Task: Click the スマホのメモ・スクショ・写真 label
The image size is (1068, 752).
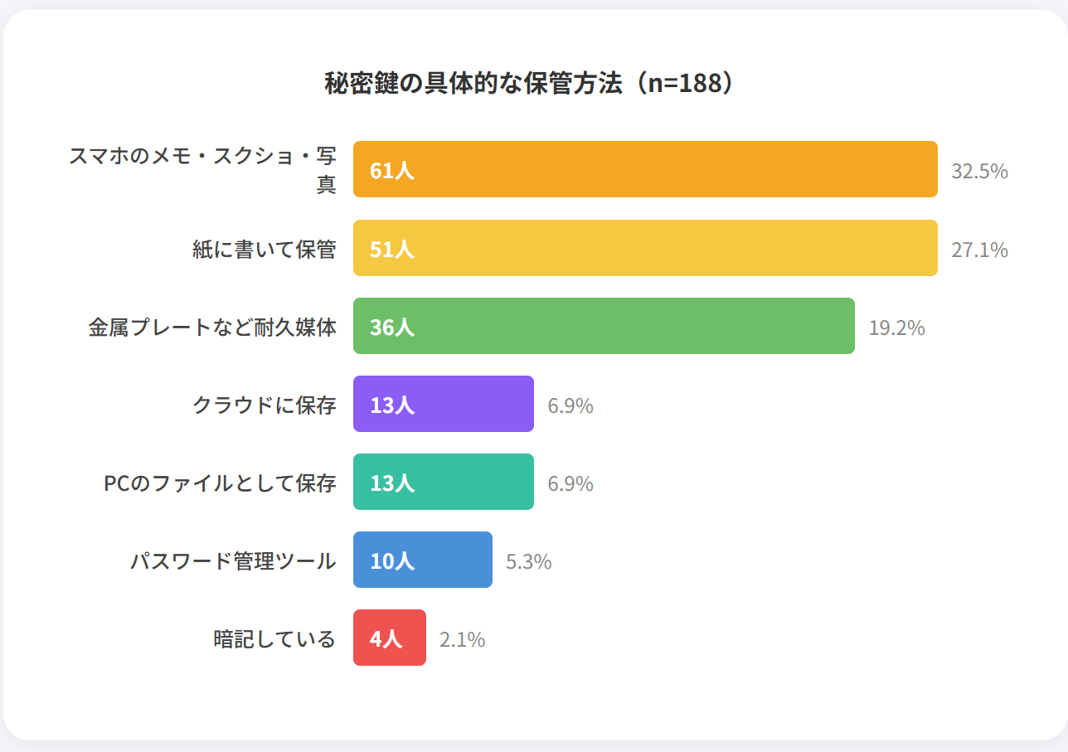Action: pyautogui.click(x=203, y=169)
